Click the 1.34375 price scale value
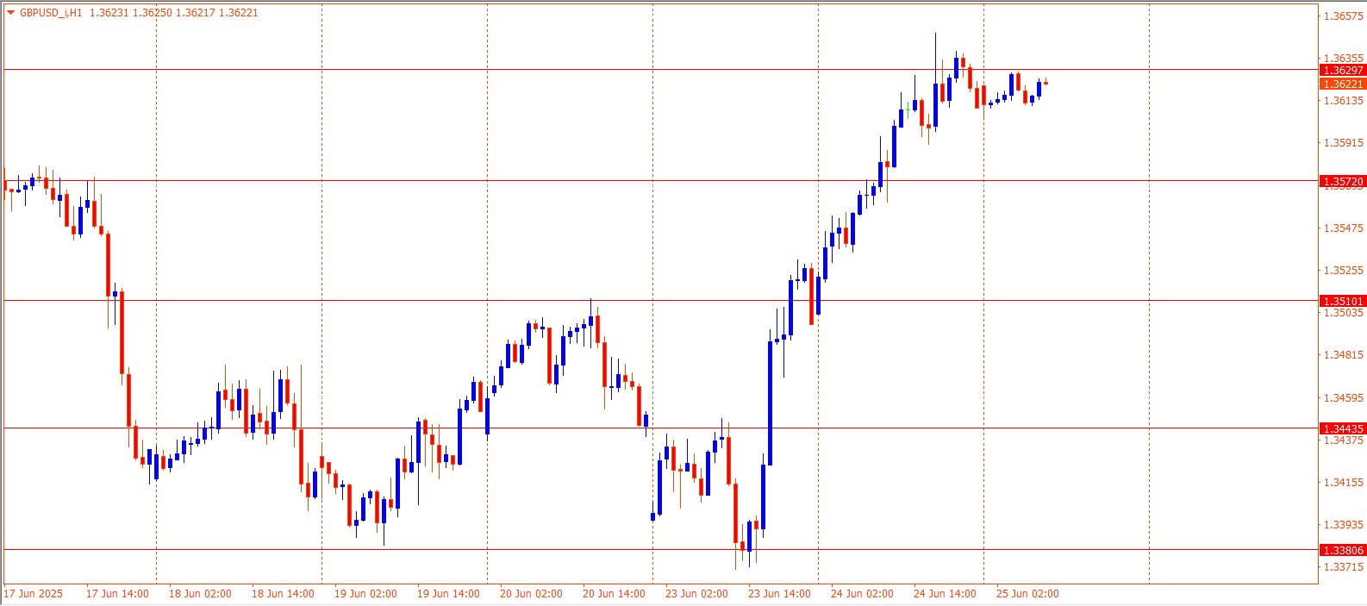The height and width of the screenshot is (606, 1367). pyautogui.click(x=1344, y=440)
